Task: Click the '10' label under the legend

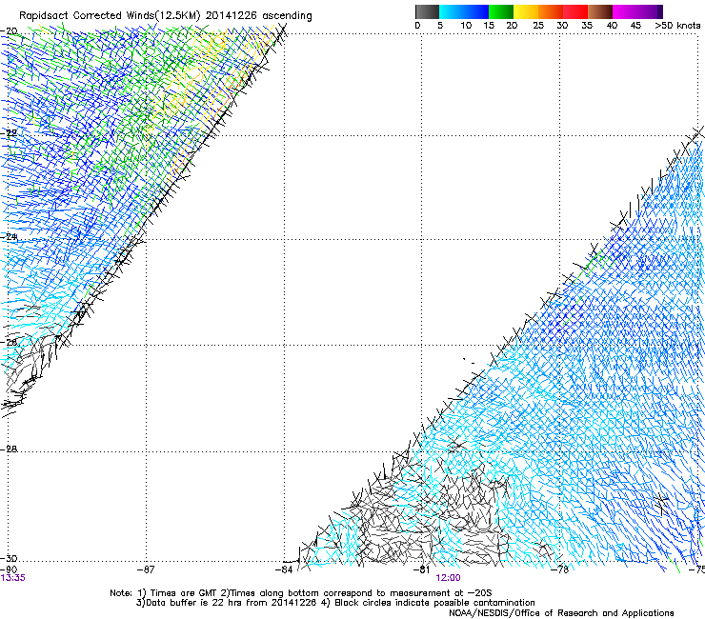Action: (466, 26)
